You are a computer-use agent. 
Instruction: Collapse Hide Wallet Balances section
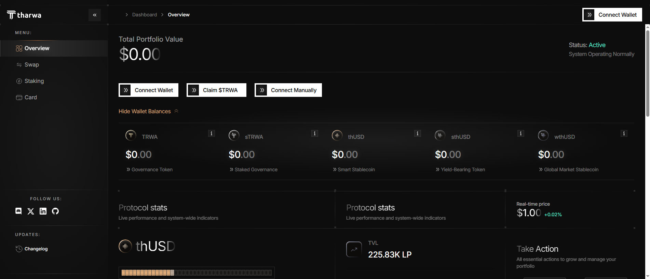tap(148, 111)
